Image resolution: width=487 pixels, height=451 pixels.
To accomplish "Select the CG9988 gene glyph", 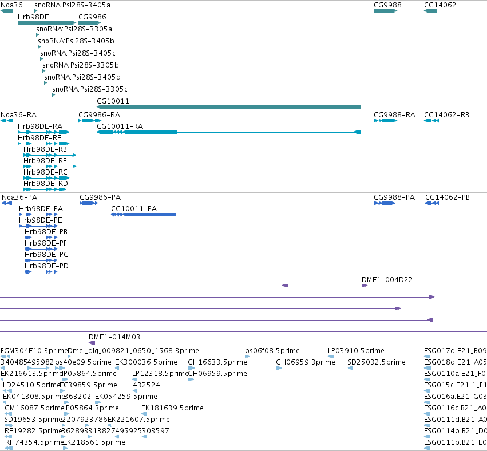I will pyautogui.click(x=386, y=11).
